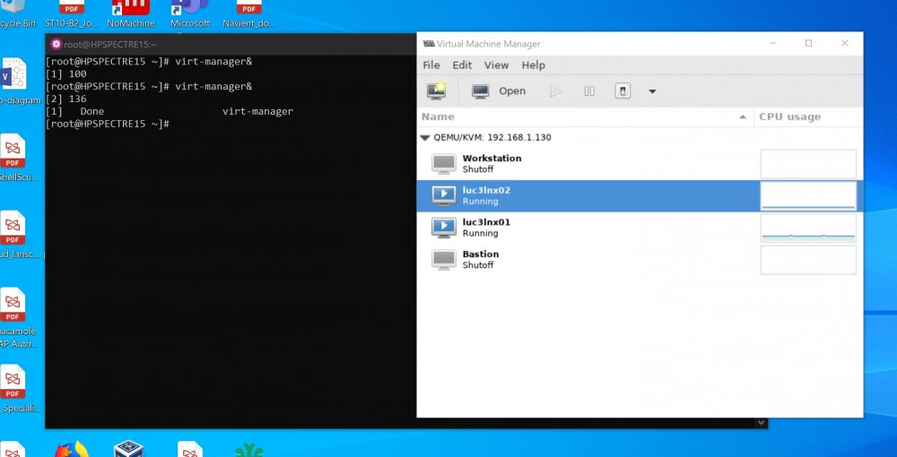This screenshot has height=457, width=897.
Task: Click the Firefox desktop shortcut
Action: [x=72, y=449]
